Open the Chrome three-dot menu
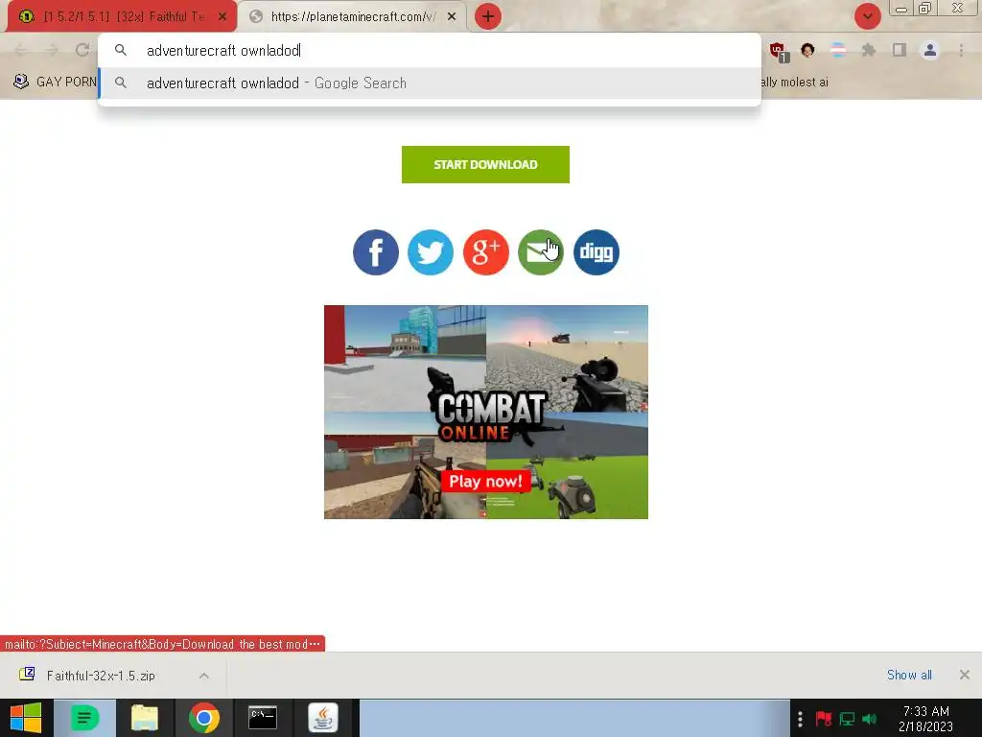 pos(961,50)
